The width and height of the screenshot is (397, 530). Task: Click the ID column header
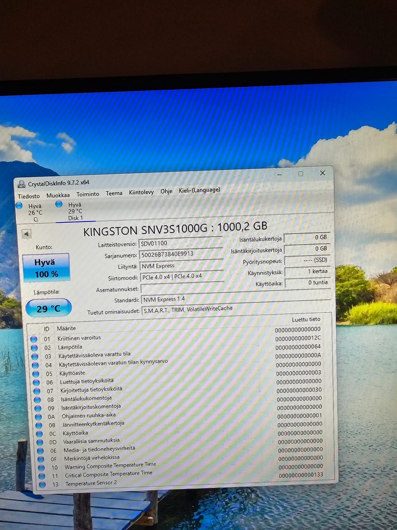click(47, 329)
